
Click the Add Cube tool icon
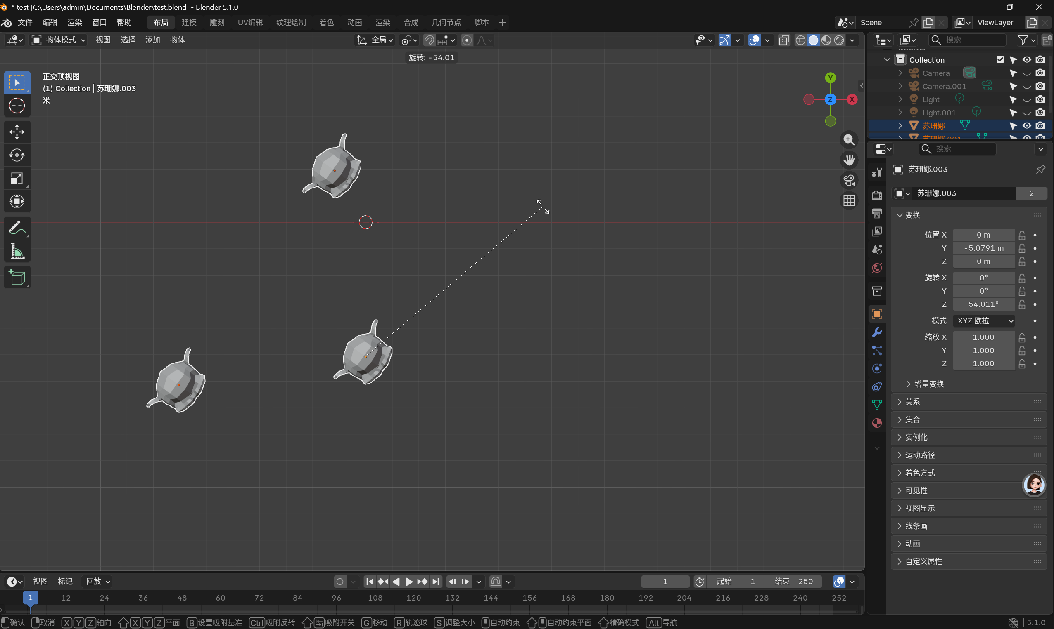(x=17, y=278)
